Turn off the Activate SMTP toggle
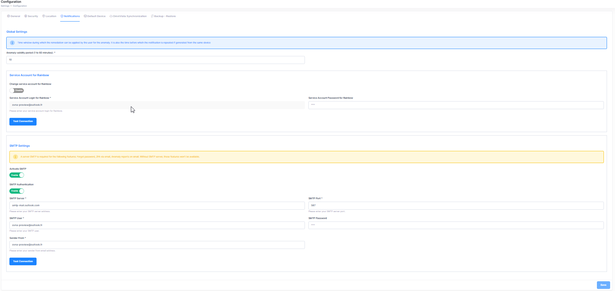 coord(17,175)
